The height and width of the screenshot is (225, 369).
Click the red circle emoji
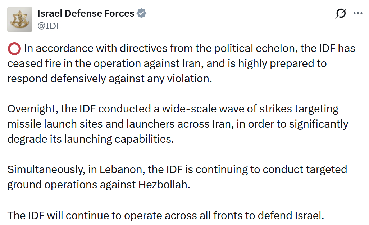[x=14, y=49]
